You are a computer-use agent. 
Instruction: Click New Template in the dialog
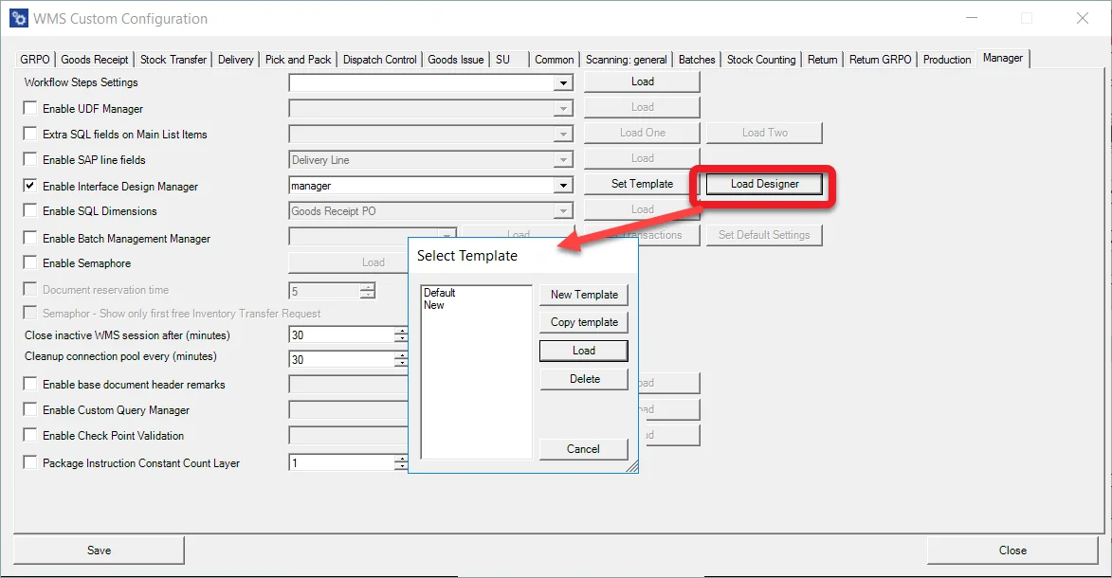click(583, 295)
